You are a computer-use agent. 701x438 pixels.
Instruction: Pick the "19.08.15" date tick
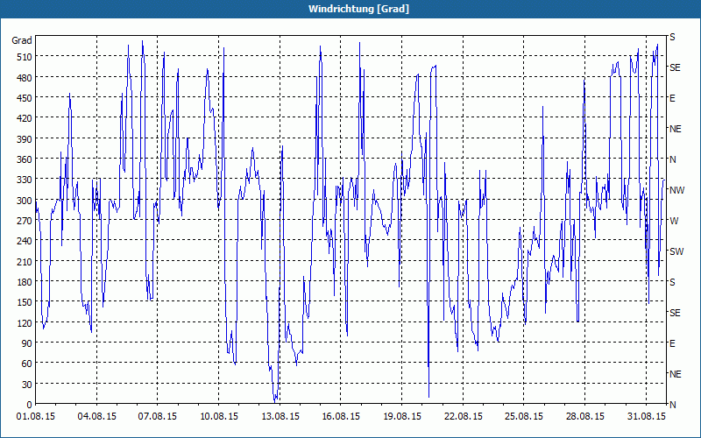pyautogui.click(x=402, y=416)
